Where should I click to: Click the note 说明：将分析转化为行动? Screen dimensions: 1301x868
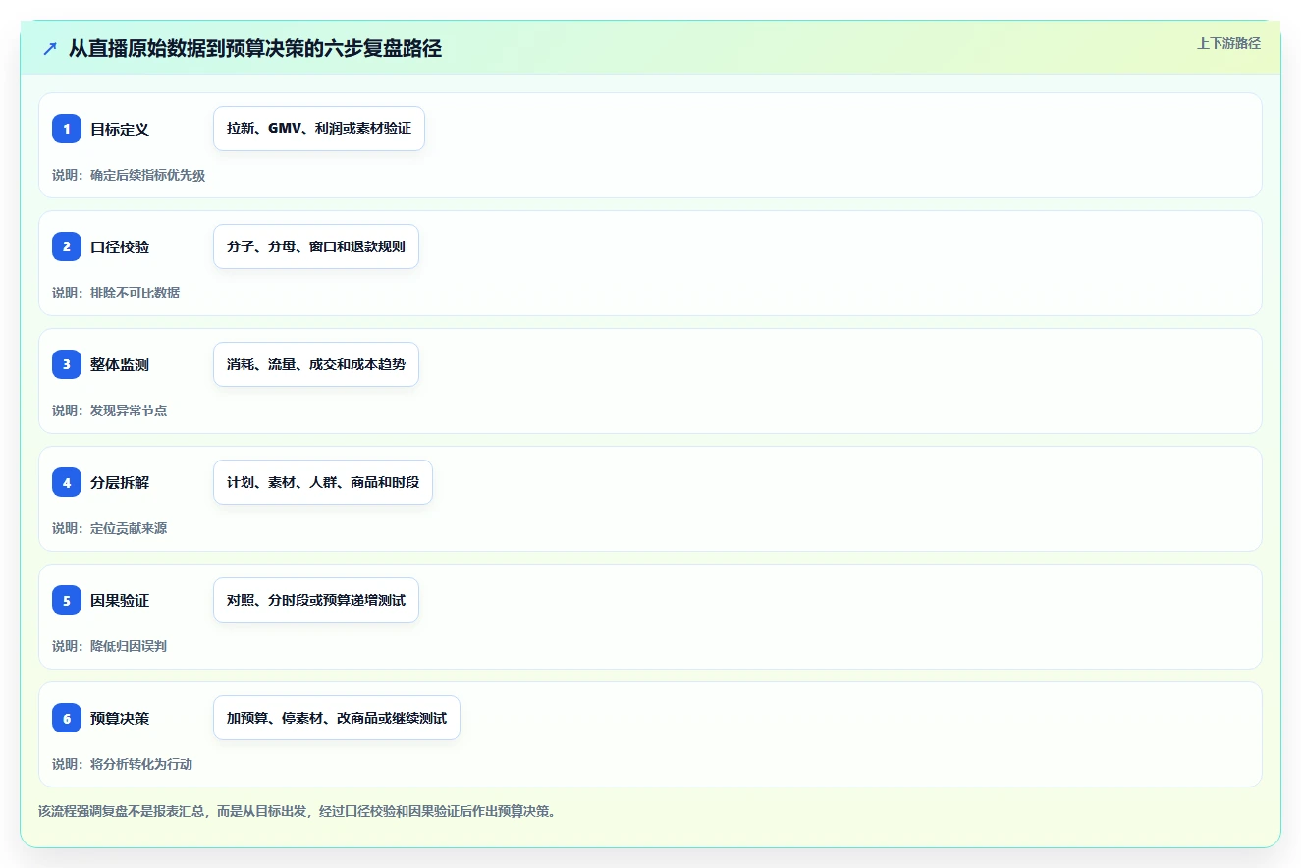123,764
